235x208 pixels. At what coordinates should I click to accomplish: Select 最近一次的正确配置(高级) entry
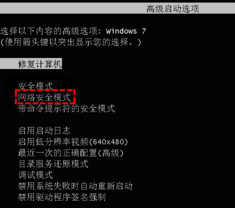click(71, 153)
